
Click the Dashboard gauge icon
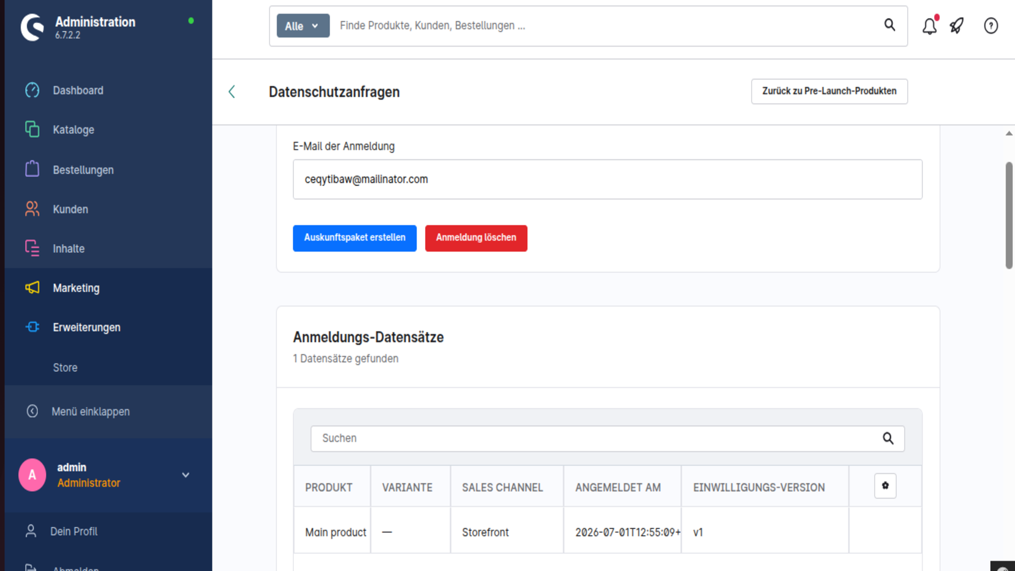click(x=32, y=90)
